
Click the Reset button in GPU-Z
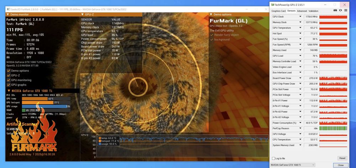(342, 158)
